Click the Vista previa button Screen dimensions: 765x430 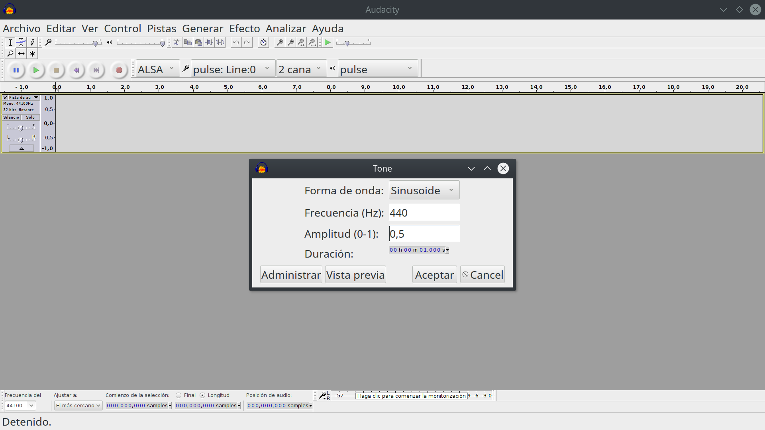355,275
